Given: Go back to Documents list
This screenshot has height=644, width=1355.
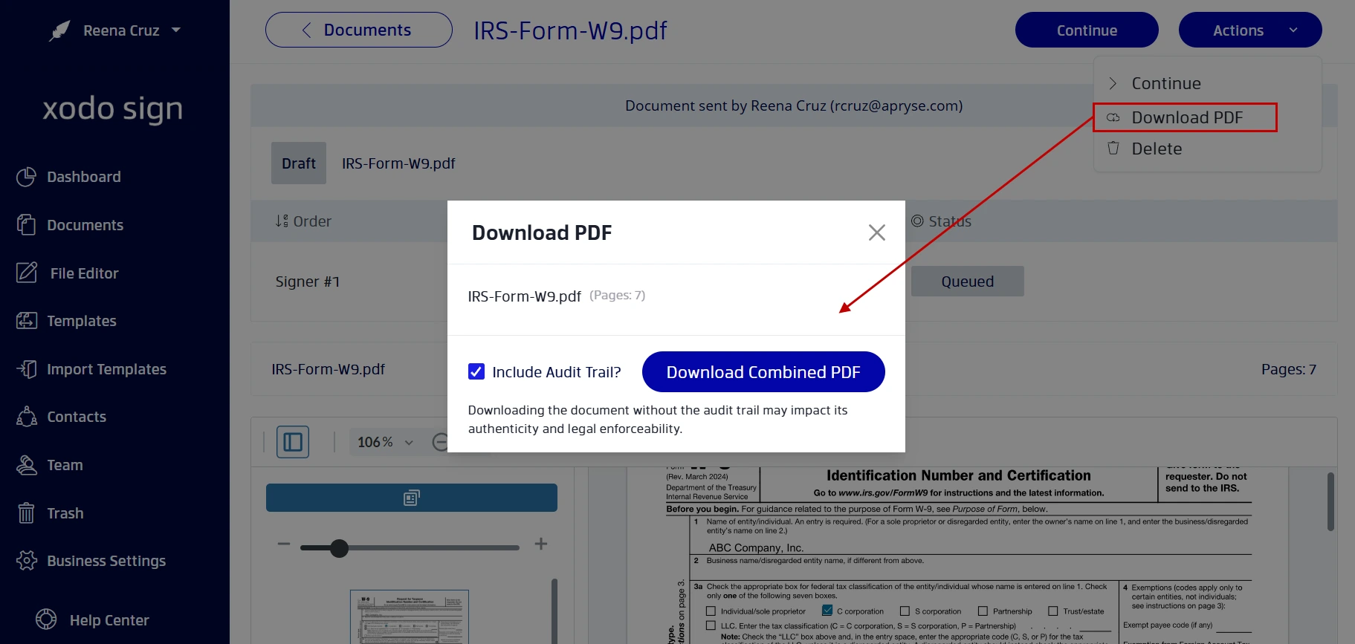Looking at the screenshot, I should click(359, 30).
